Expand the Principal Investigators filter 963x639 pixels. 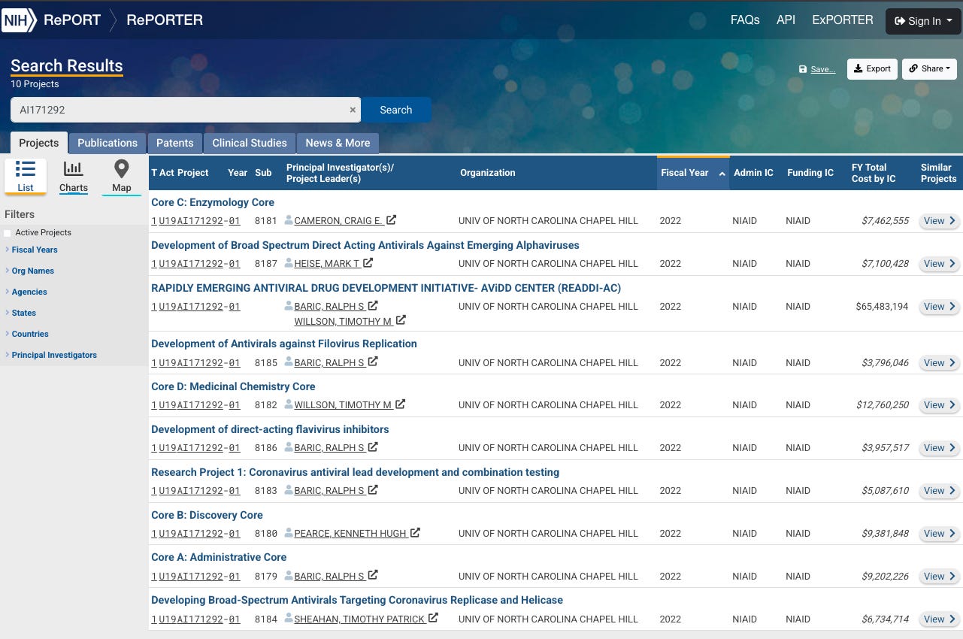click(x=51, y=355)
